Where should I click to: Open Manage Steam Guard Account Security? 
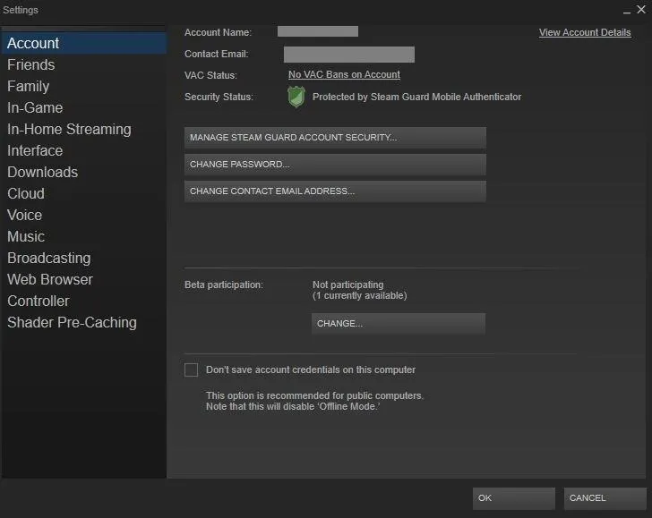[x=335, y=138]
